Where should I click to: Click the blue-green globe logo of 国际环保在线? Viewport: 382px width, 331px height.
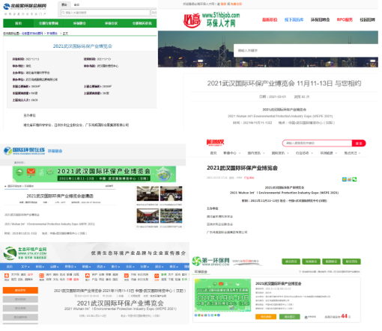pos(7,151)
